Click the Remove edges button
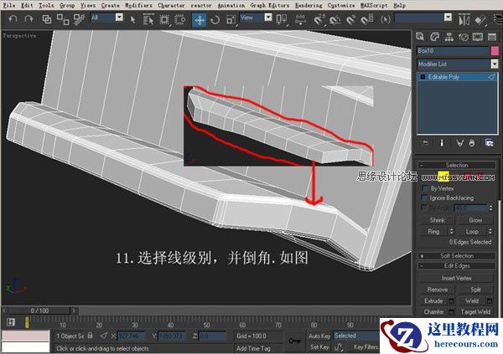This screenshot has height=354, width=503. tap(438, 290)
